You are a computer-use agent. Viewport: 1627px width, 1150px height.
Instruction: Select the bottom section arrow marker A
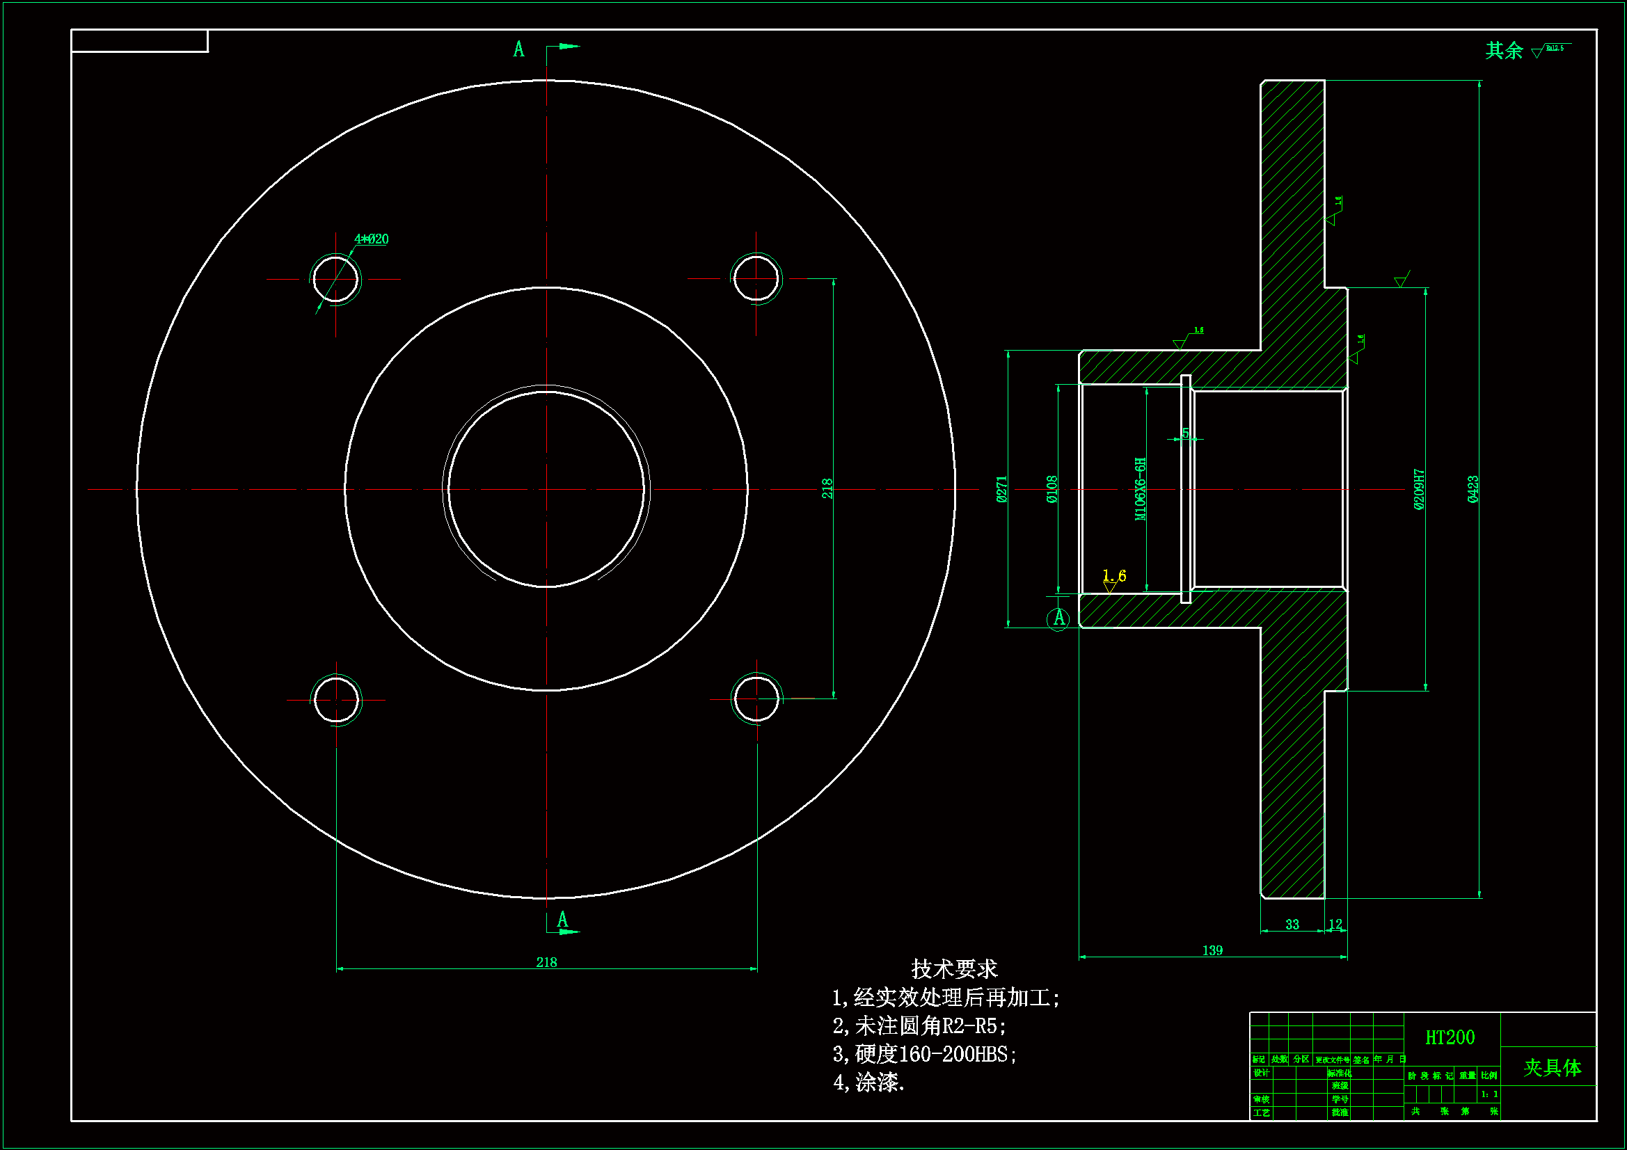coord(563,920)
